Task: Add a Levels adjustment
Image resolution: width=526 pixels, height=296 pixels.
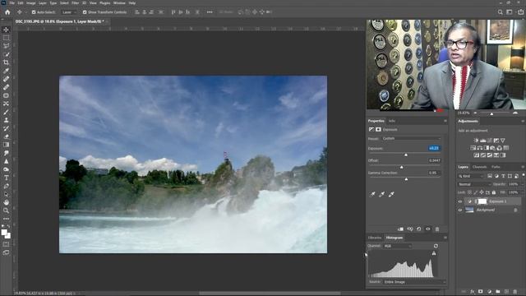Action: pyautogui.click(x=483, y=141)
